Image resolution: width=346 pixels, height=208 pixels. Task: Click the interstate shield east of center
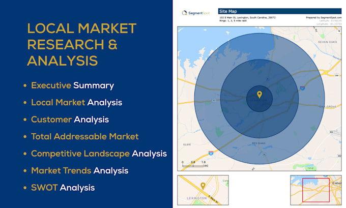[302, 88]
